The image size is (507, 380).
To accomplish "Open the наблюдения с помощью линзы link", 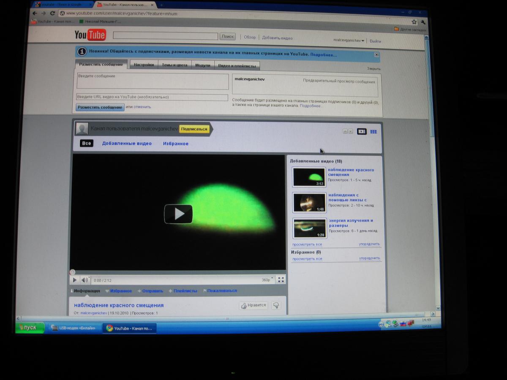I will pos(348,198).
